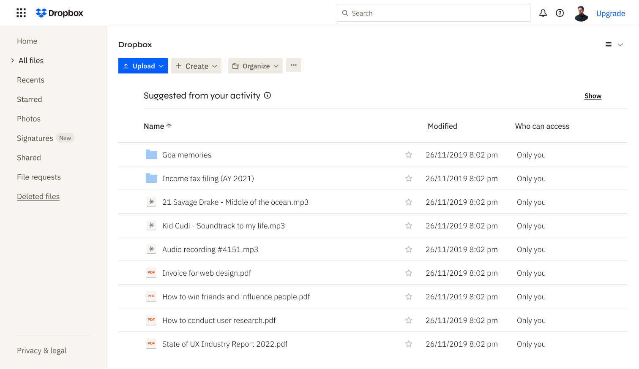Click the Modified column header
Viewport: 639px width, 369px height.
(442, 126)
